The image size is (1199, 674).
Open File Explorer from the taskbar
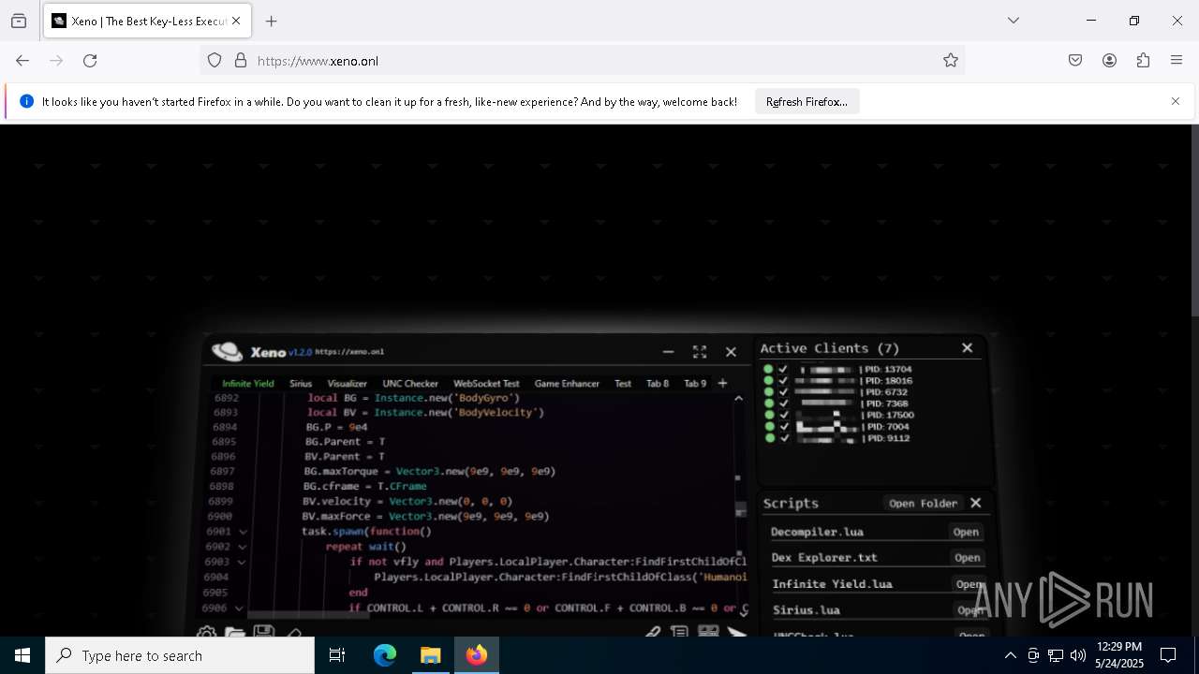(430, 655)
